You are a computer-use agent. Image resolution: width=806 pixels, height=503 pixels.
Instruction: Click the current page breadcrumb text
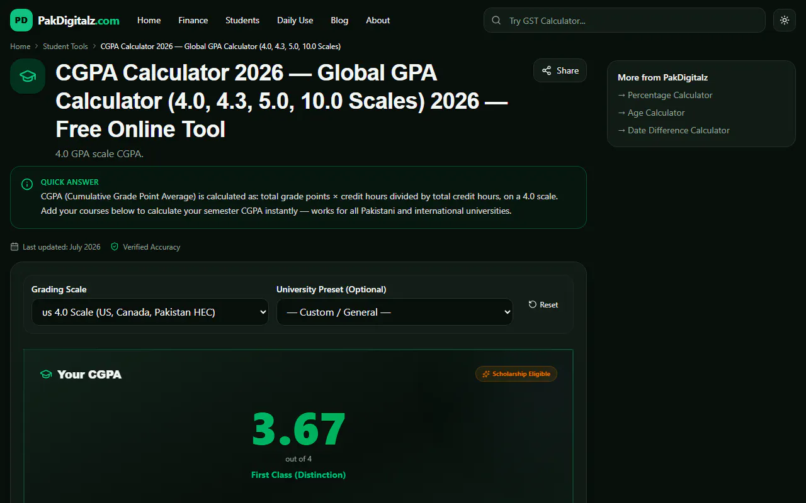tap(220, 47)
